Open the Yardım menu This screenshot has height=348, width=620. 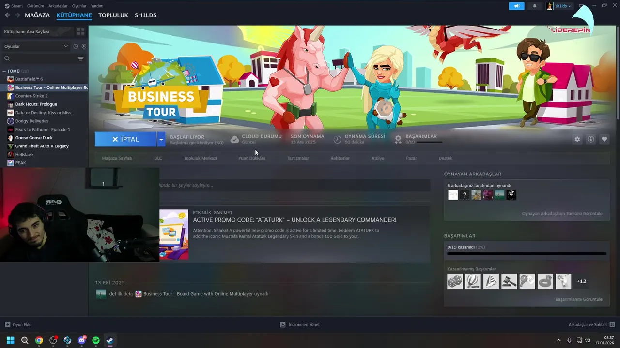[x=97, y=6]
